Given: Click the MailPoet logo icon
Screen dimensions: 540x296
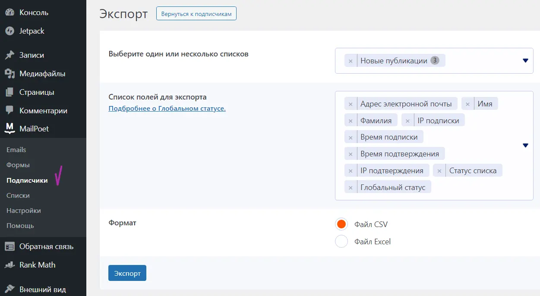Looking at the screenshot, I should [9, 129].
